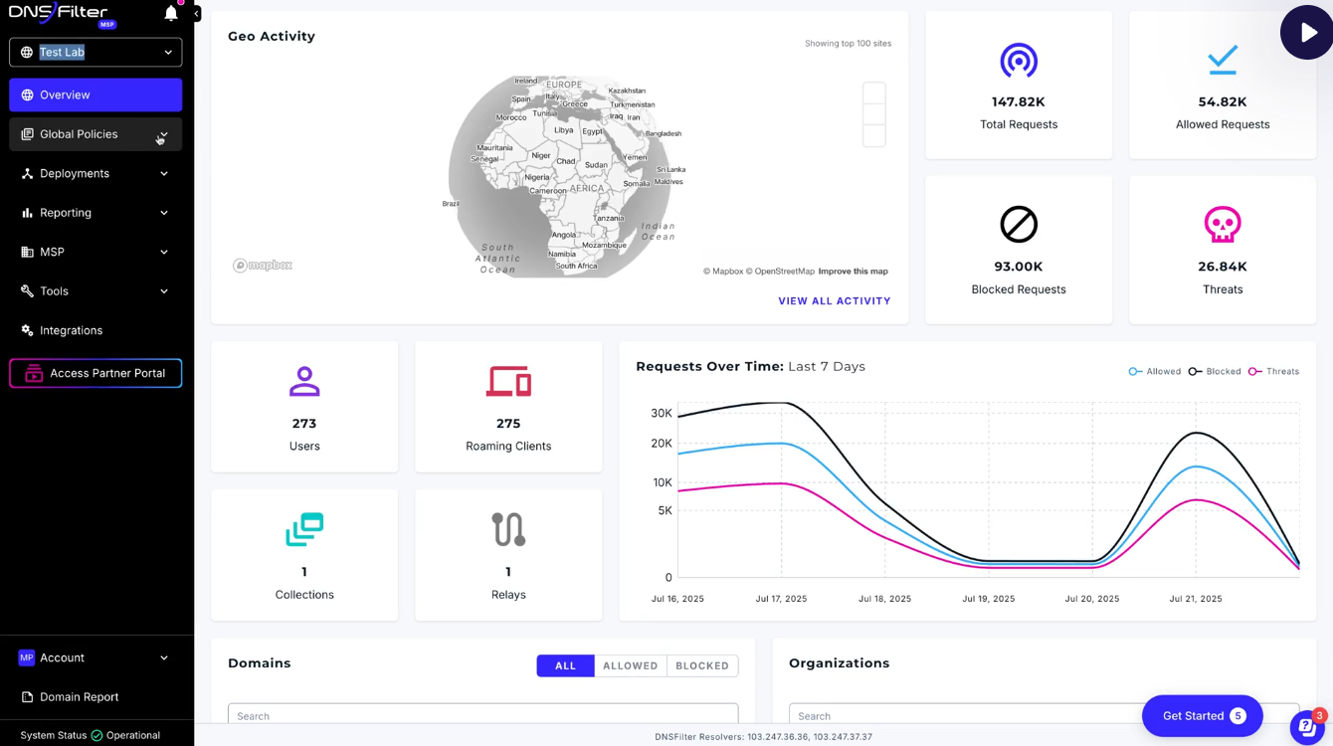
Task: Click the teal Collections icon
Action: click(304, 528)
